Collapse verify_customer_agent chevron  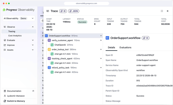point(101,40)
